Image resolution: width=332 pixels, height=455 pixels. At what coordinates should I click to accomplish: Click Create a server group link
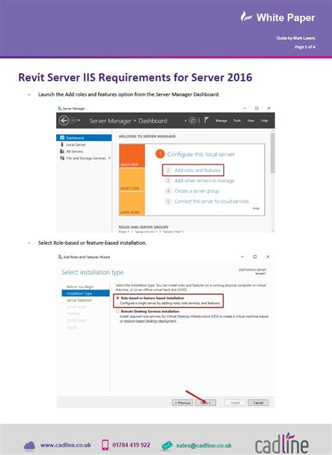point(197,191)
